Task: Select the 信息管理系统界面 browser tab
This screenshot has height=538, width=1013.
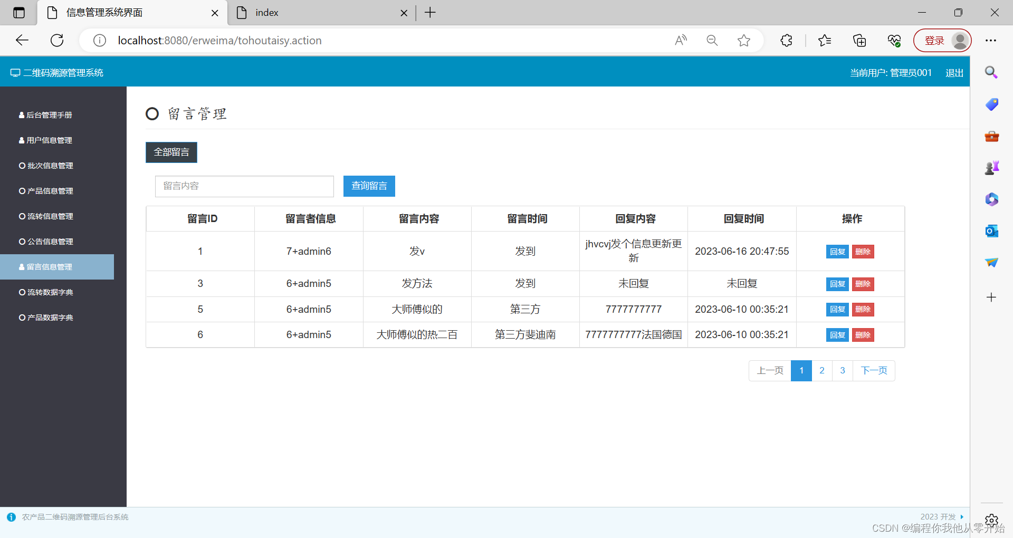Action: coord(132,13)
